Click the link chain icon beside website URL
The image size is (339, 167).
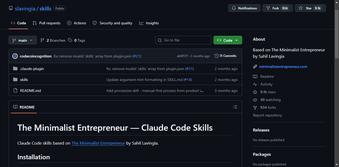click(x=255, y=67)
